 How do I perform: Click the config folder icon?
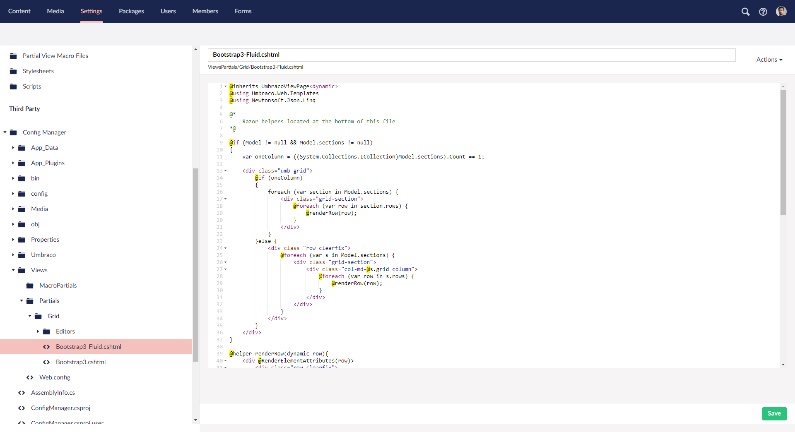click(x=22, y=194)
